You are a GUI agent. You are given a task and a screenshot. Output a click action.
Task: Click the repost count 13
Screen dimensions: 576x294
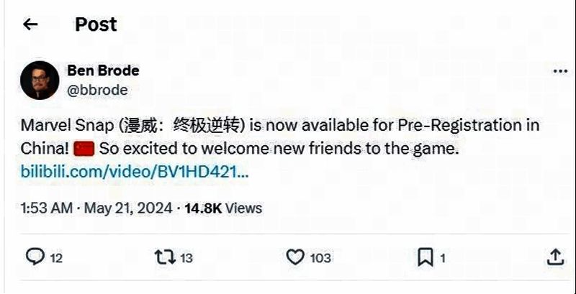pyautogui.click(x=186, y=259)
